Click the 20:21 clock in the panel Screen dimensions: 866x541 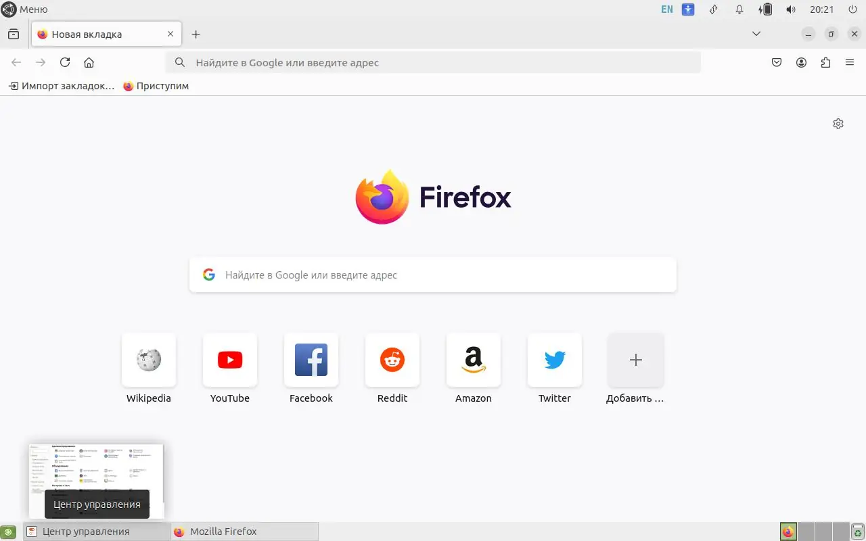click(x=821, y=9)
